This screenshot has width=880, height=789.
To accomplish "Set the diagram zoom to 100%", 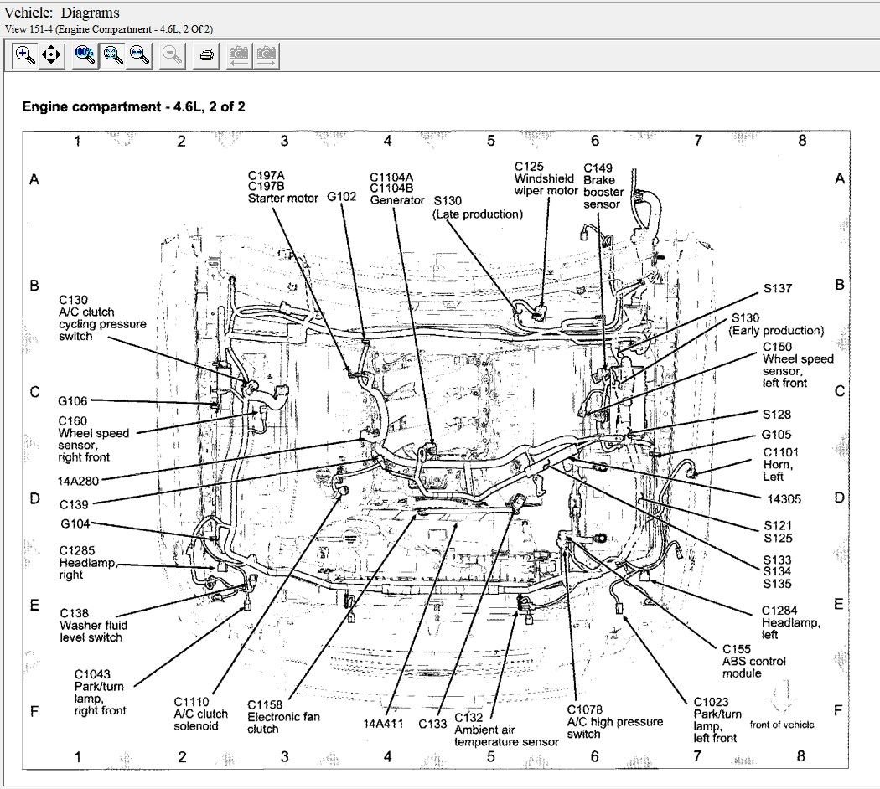I will tap(84, 55).
